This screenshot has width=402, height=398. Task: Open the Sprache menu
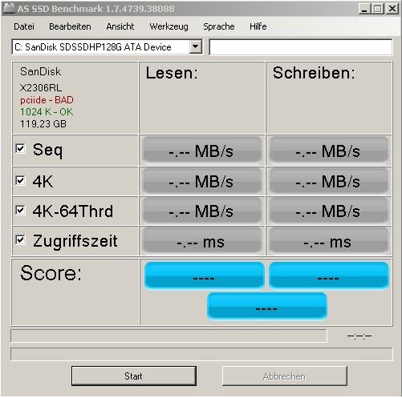pyautogui.click(x=219, y=26)
